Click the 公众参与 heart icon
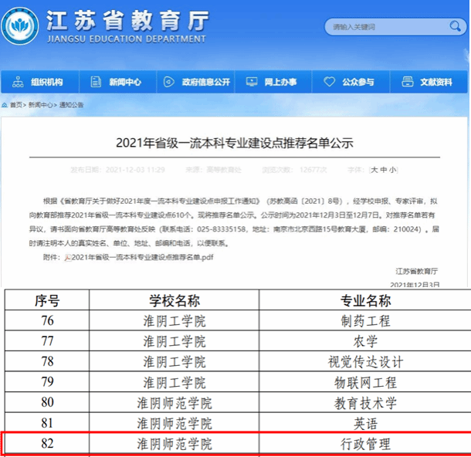 [329, 82]
